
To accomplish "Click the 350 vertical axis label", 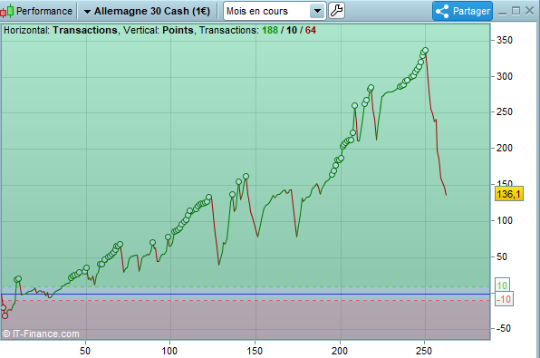I will pos(504,40).
